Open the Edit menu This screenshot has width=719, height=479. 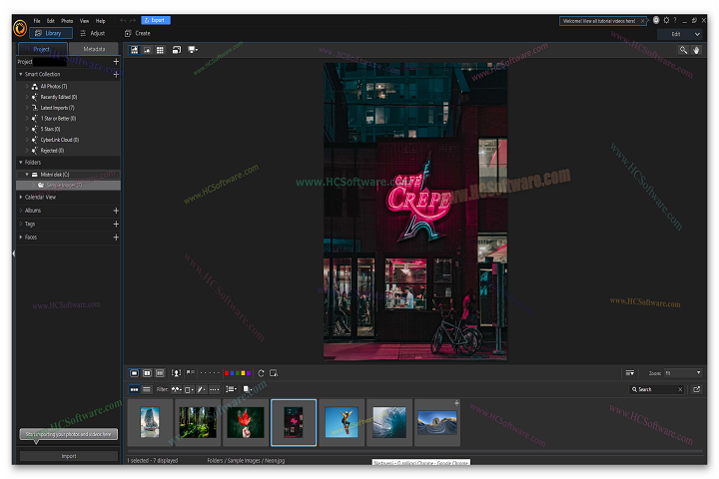51,21
